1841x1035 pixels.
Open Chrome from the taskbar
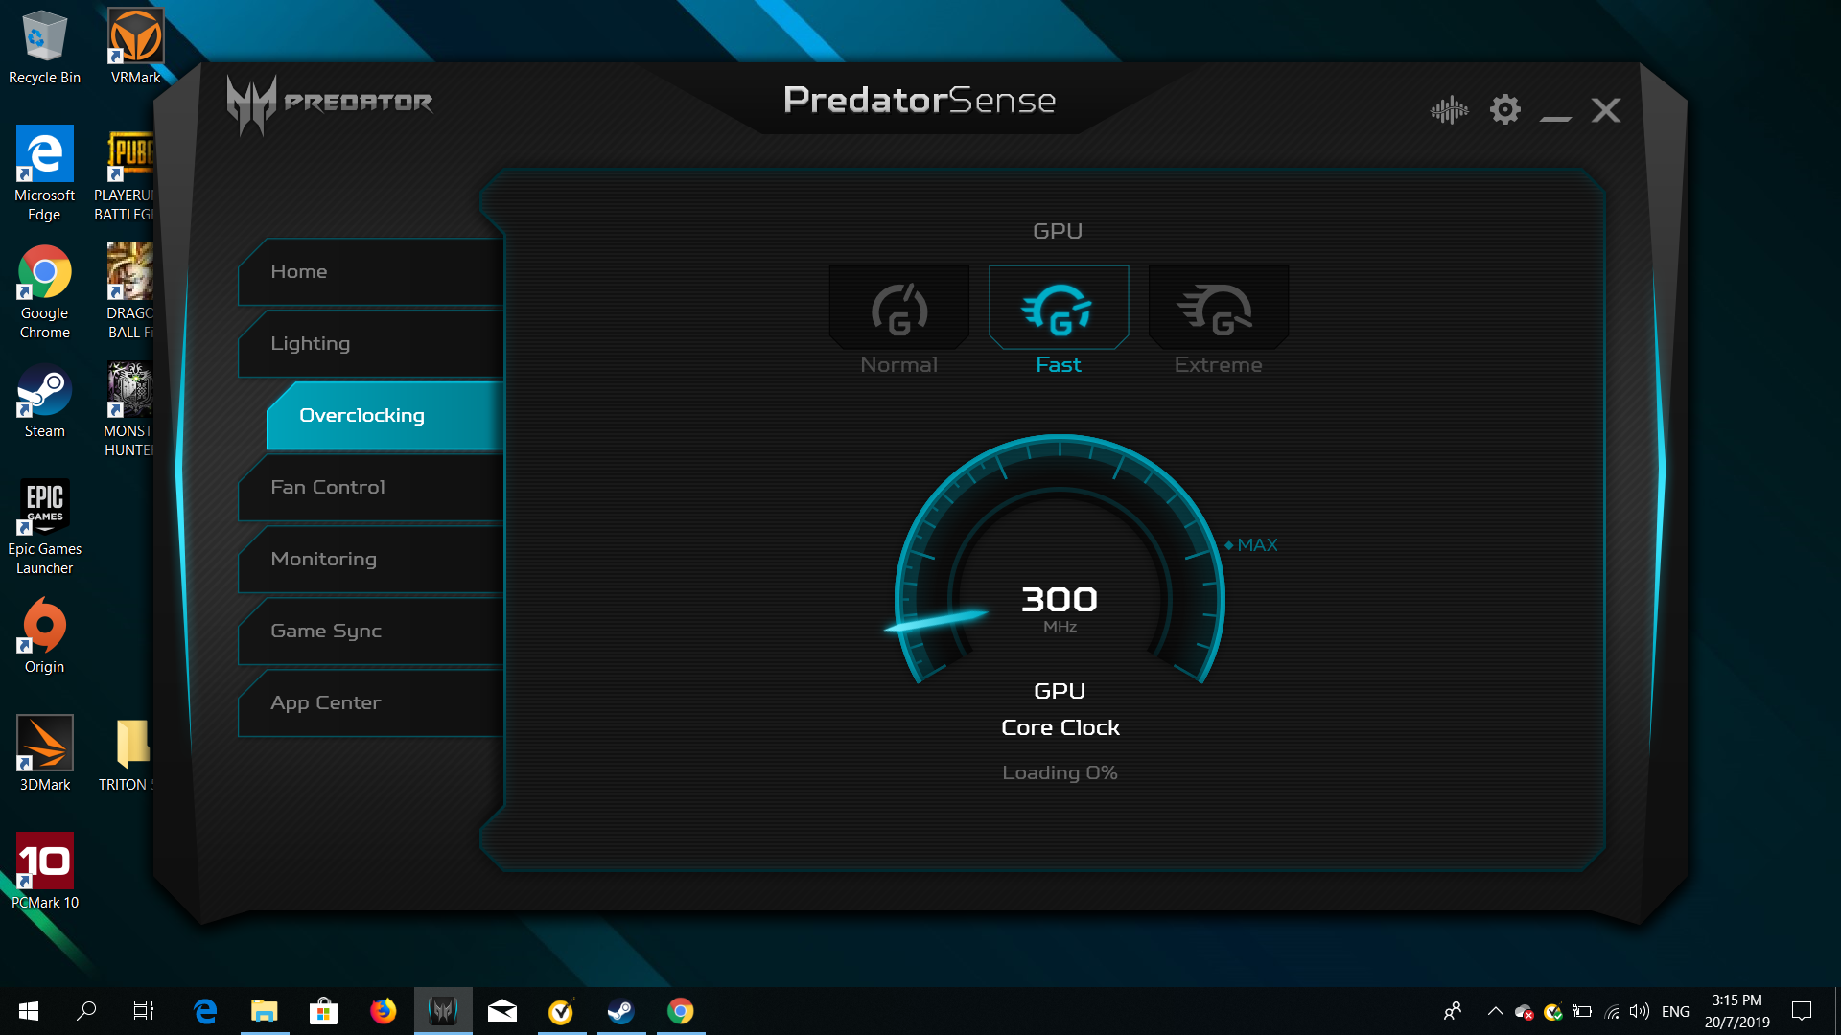click(681, 1011)
